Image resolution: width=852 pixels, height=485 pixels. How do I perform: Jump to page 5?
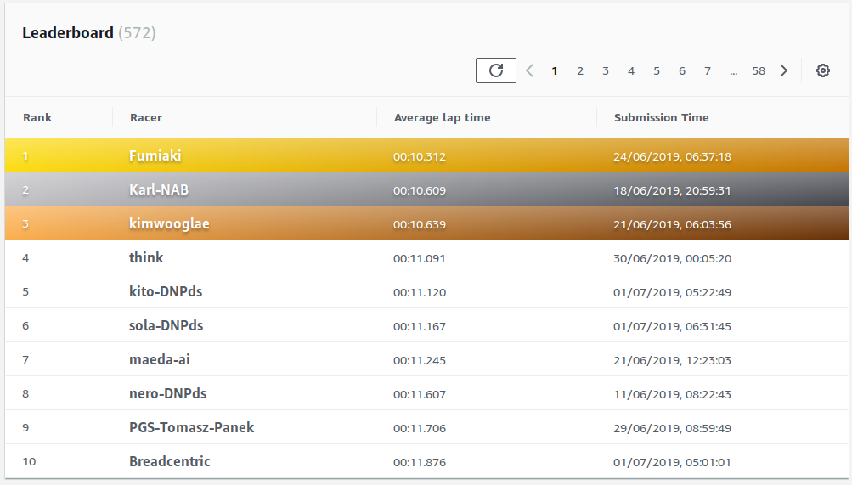click(657, 71)
